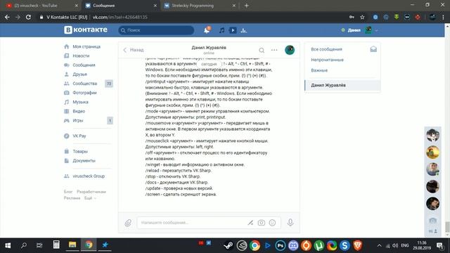Screen dimensions: 450x253
Task: Attach a file with the paperclip icon
Action: pyautogui.click(x=128, y=223)
